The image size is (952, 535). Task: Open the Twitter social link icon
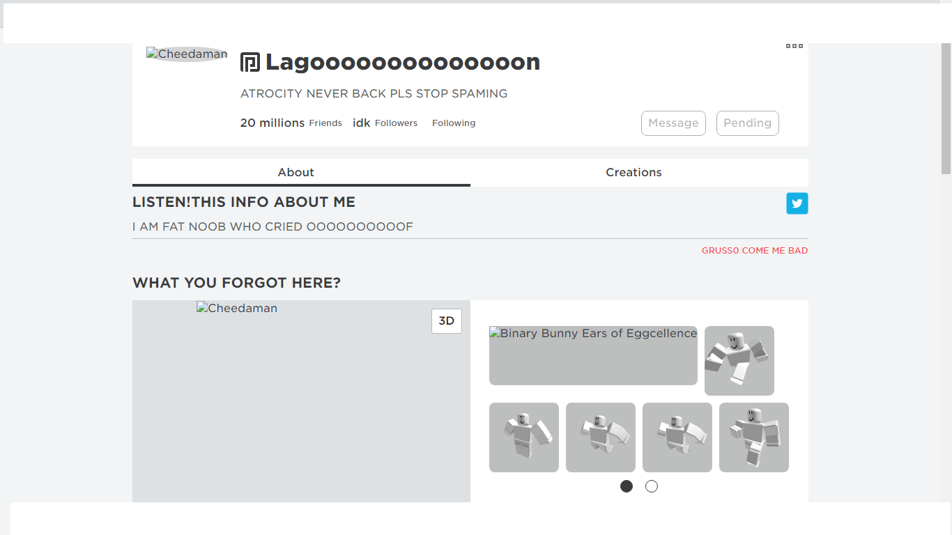click(x=797, y=203)
